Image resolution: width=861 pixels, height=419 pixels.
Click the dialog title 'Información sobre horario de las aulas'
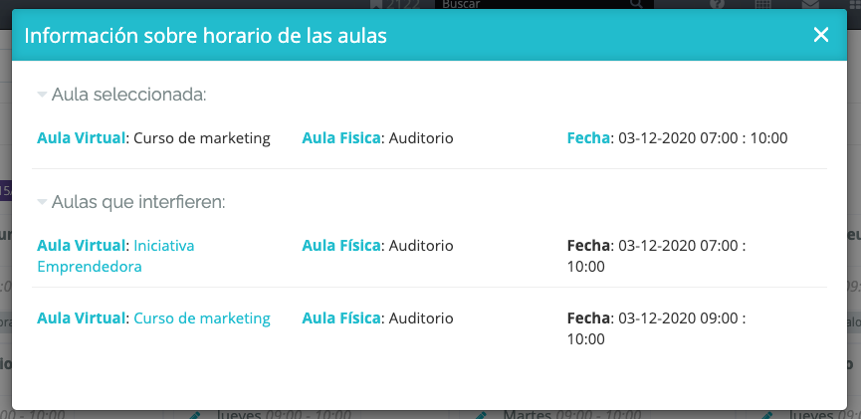coord(205,36)
